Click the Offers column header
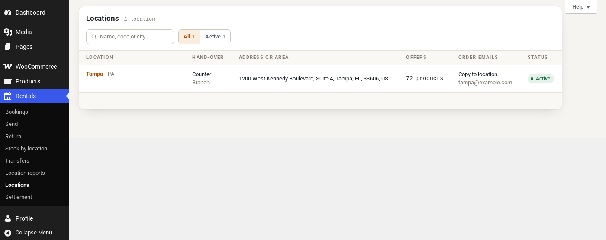Viewport: 606px width, 240px height. [x=416, y=58]
